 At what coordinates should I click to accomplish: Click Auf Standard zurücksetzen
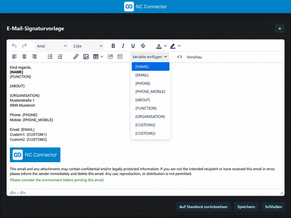pos(203,207)
